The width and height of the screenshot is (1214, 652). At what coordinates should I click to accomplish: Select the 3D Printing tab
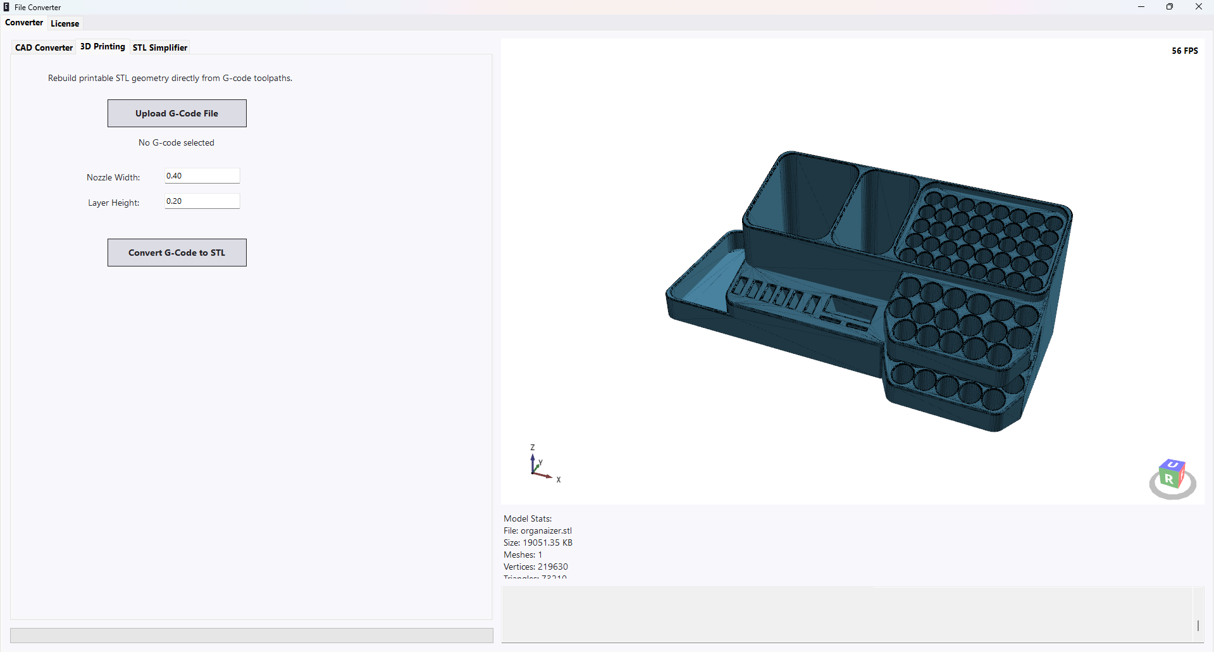pos(102,46)
